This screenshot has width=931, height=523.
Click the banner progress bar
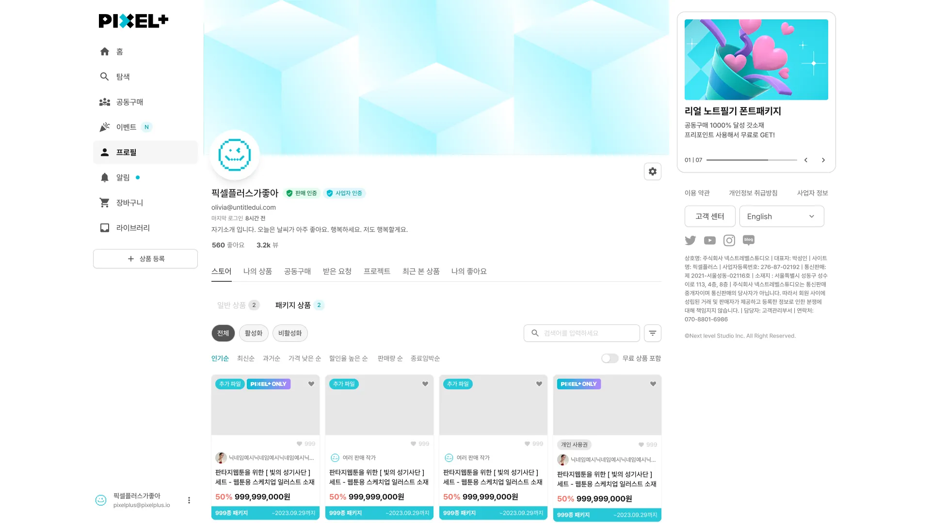point(751,160)
